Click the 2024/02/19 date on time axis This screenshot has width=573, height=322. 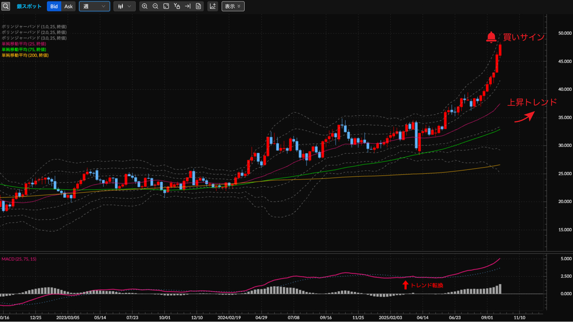[228, 317]
